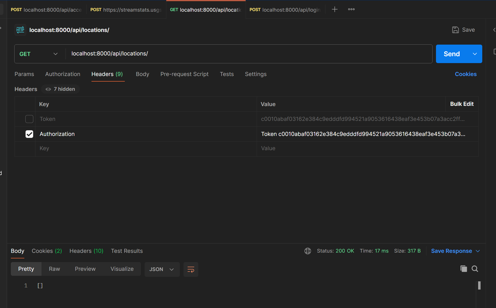
Task: Click the Save floppy disk icon
Action: (455, 30)
